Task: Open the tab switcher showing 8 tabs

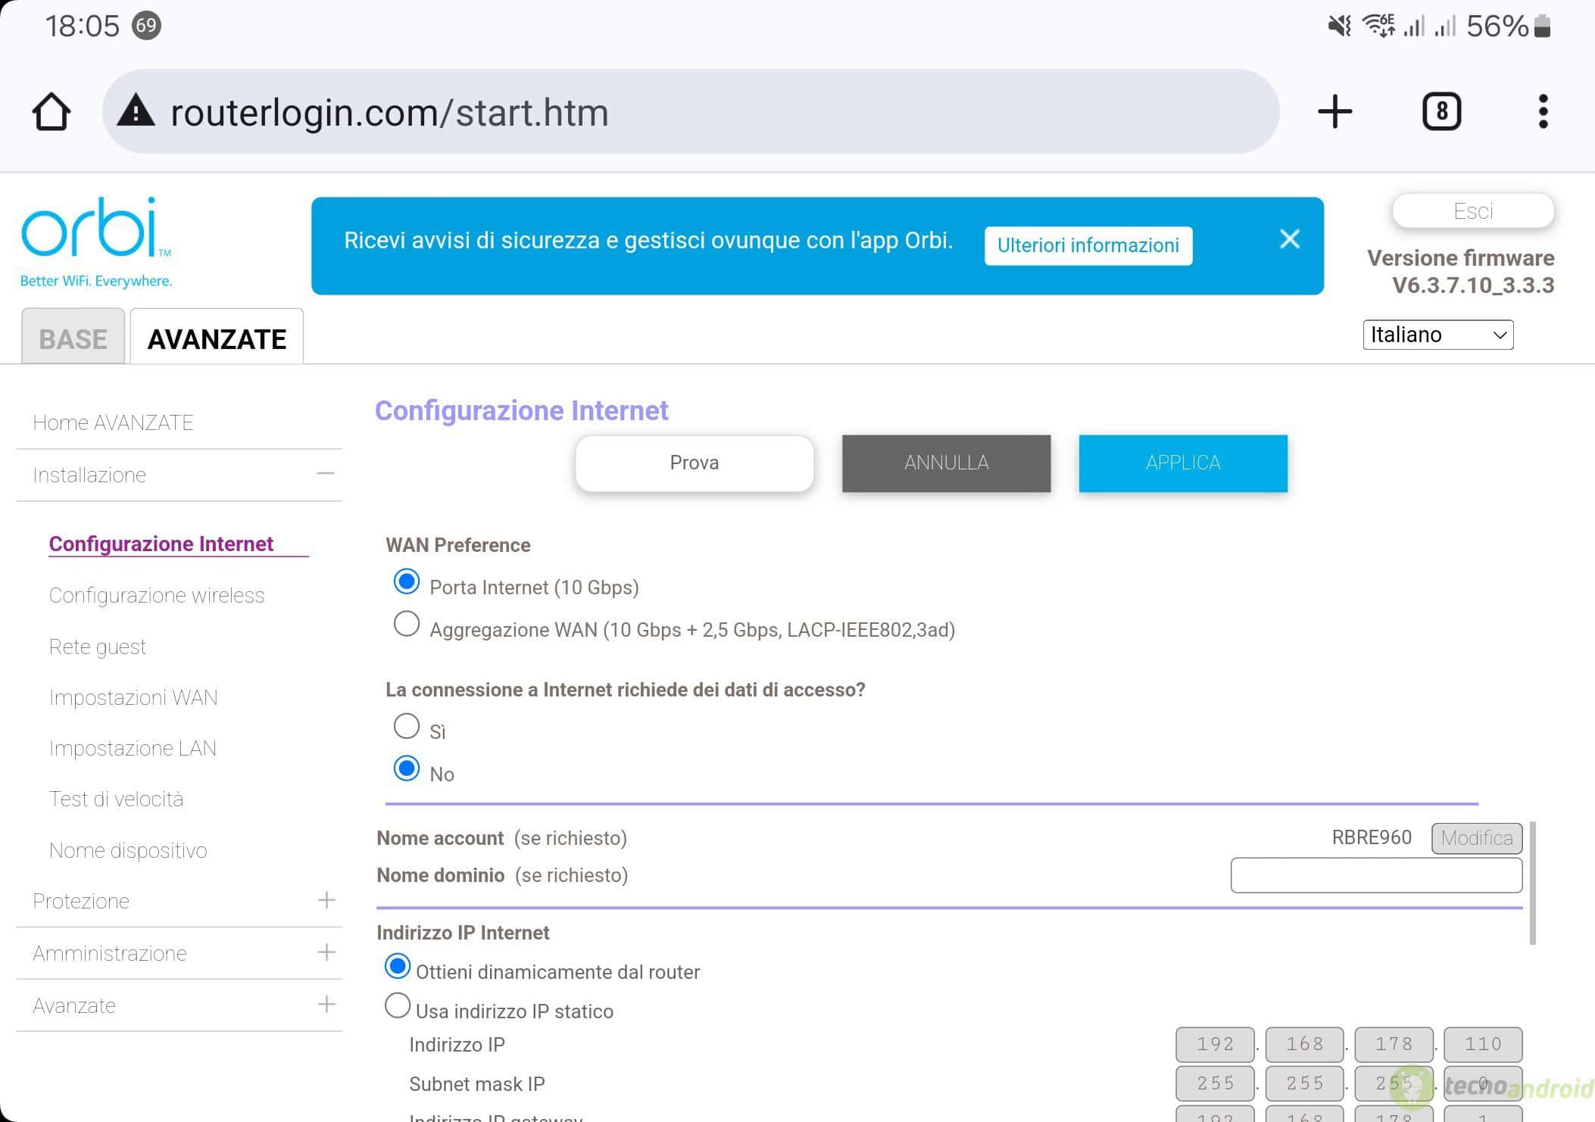Action: (x=1441, y=112)
